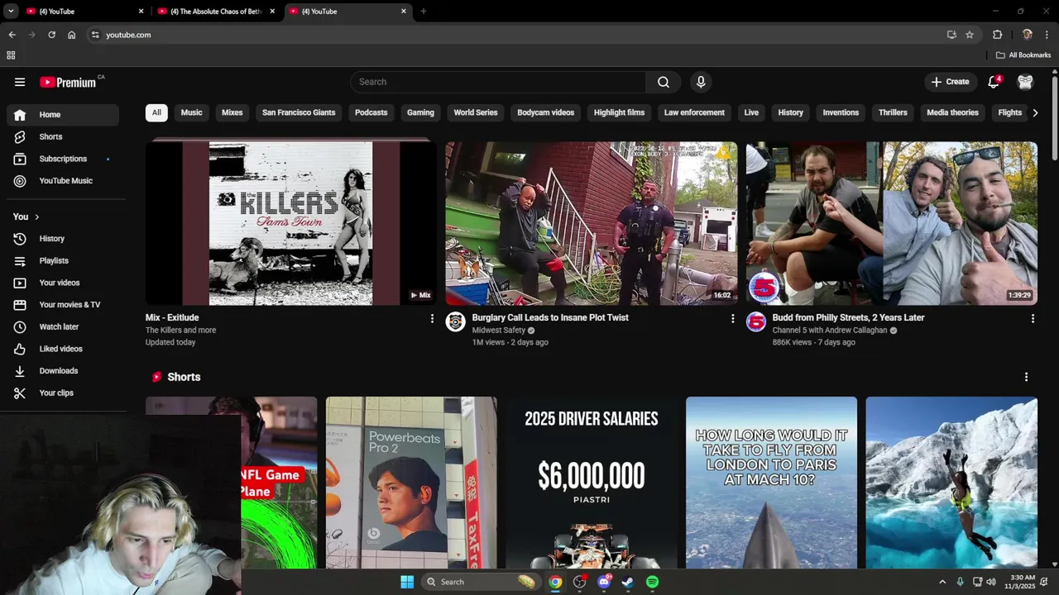Image resolution: width=1059 pixels, height=595 pixels.
Task: Open options for Burglary Call video
Action: tap(732, 318)
